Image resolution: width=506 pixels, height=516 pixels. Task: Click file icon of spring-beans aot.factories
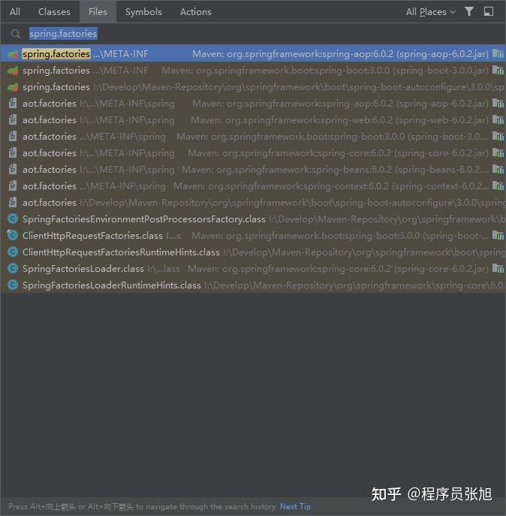click(x=13, y=170)
